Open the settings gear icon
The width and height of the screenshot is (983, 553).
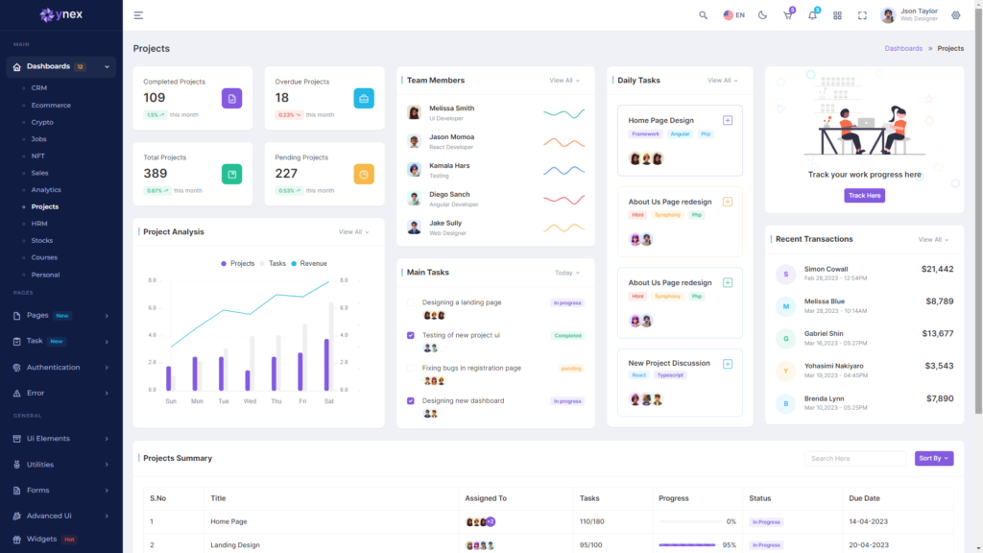(955, 15)
